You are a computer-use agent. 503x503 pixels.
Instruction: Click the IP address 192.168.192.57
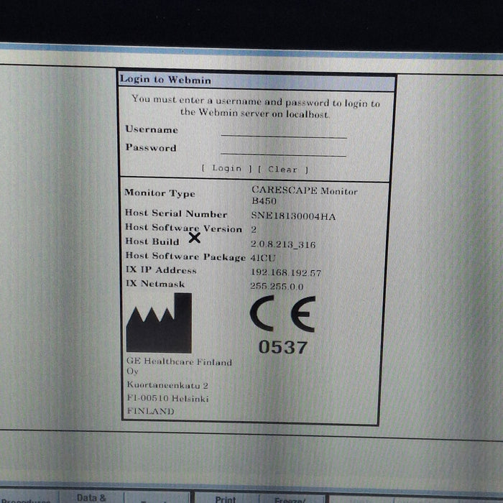(x=285, y=272)
